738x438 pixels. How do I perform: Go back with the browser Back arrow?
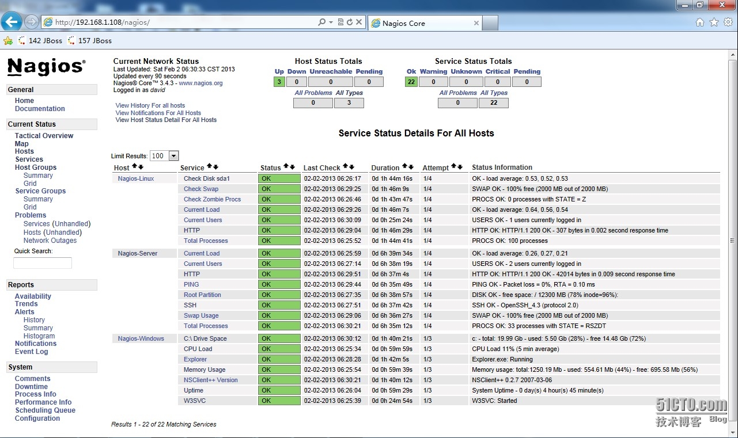12,22
